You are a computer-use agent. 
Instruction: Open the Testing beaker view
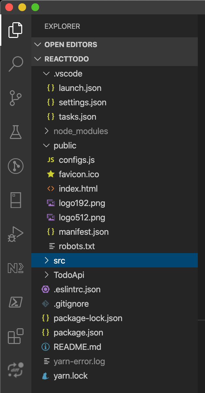(x=15, y=132)
